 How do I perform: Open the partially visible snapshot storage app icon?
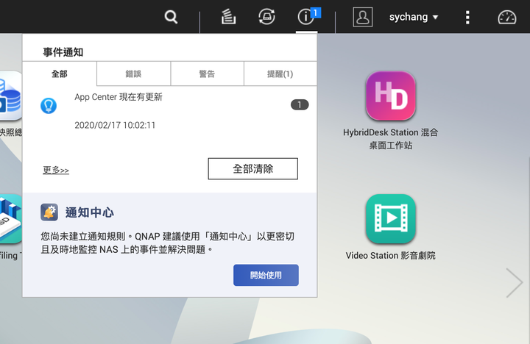click(11, 96)
